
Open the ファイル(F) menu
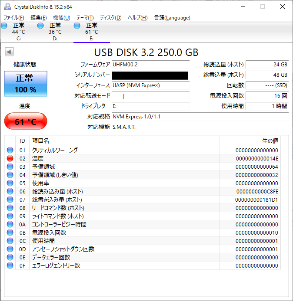coord(13,18)
